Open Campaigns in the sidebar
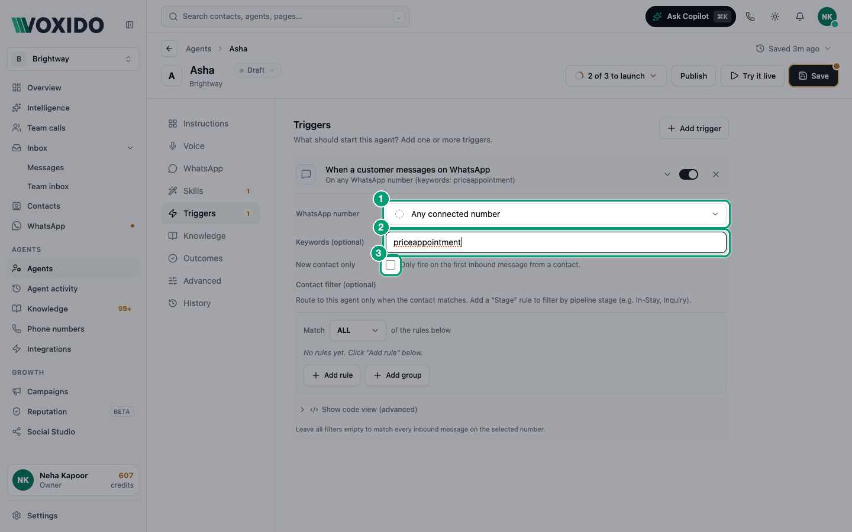 coord(73,391)
